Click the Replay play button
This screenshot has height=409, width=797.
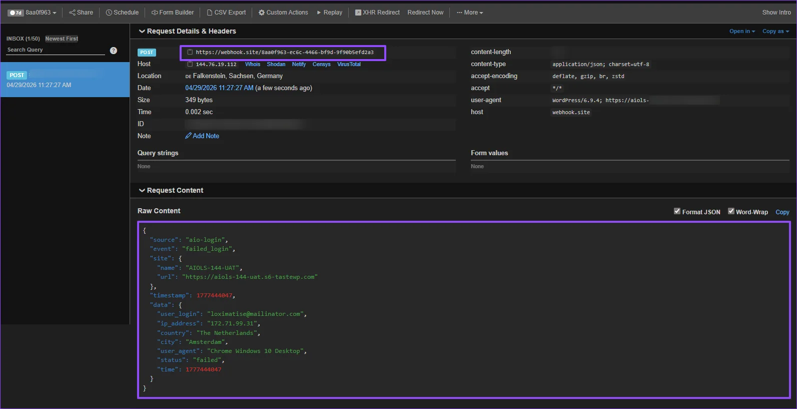pyautogui.click(x=319, y=13)
